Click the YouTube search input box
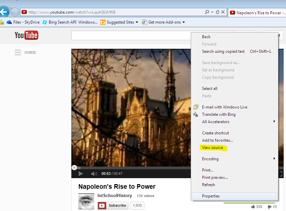Image resolution: width=286 pixels, height=211 pixels. [x=131, y=35]
